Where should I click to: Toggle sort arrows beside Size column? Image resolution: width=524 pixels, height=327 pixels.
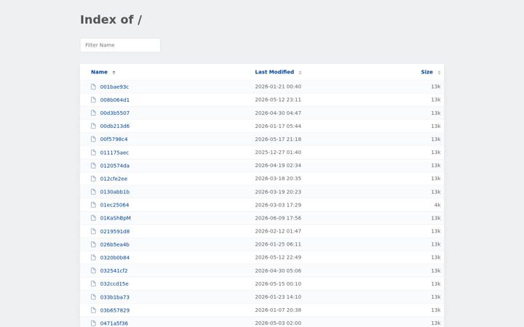click(439, 73)
